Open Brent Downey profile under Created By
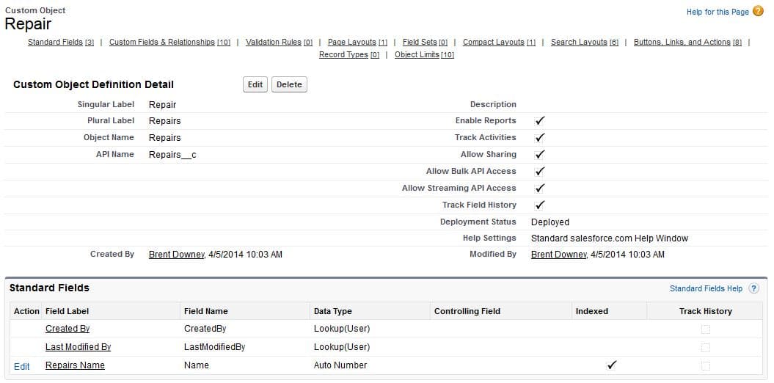774x383 pixels. point(176,255)
